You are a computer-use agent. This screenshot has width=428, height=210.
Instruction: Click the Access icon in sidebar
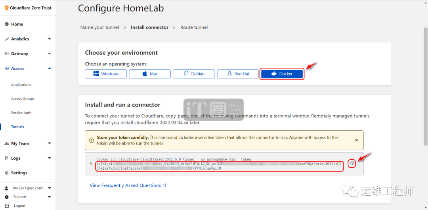click(x=7, y=69)
